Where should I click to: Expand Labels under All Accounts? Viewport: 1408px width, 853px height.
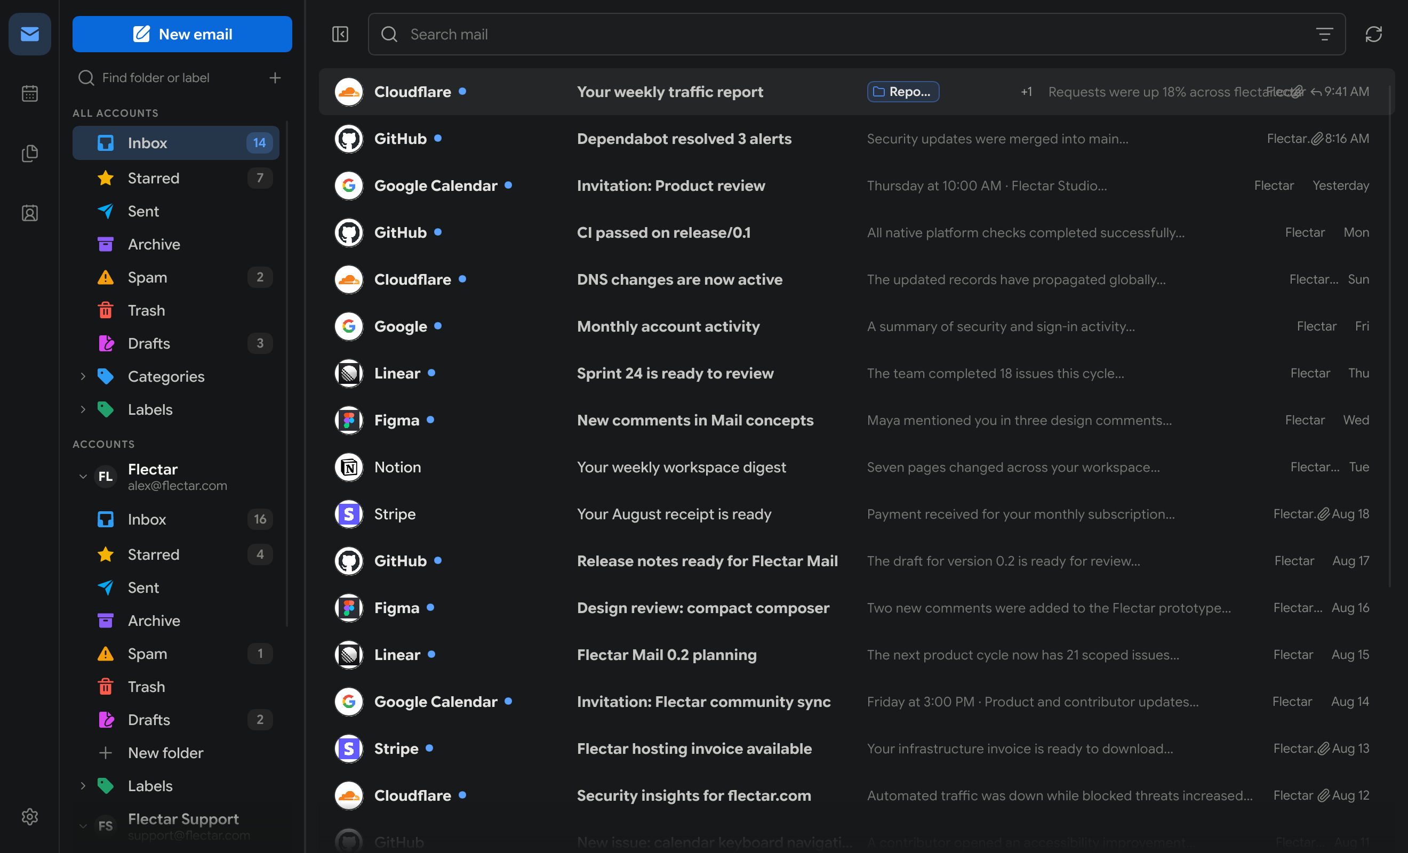click(83, 409)
